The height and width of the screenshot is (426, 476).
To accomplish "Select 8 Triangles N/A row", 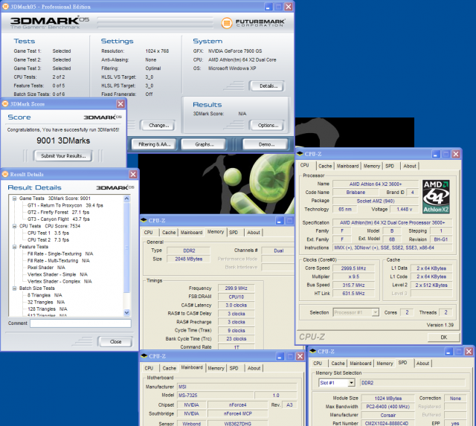I will pos(45,295).
